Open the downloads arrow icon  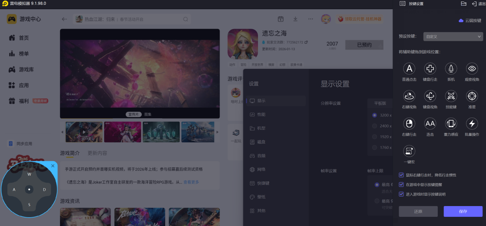click(x=296, y=19)
